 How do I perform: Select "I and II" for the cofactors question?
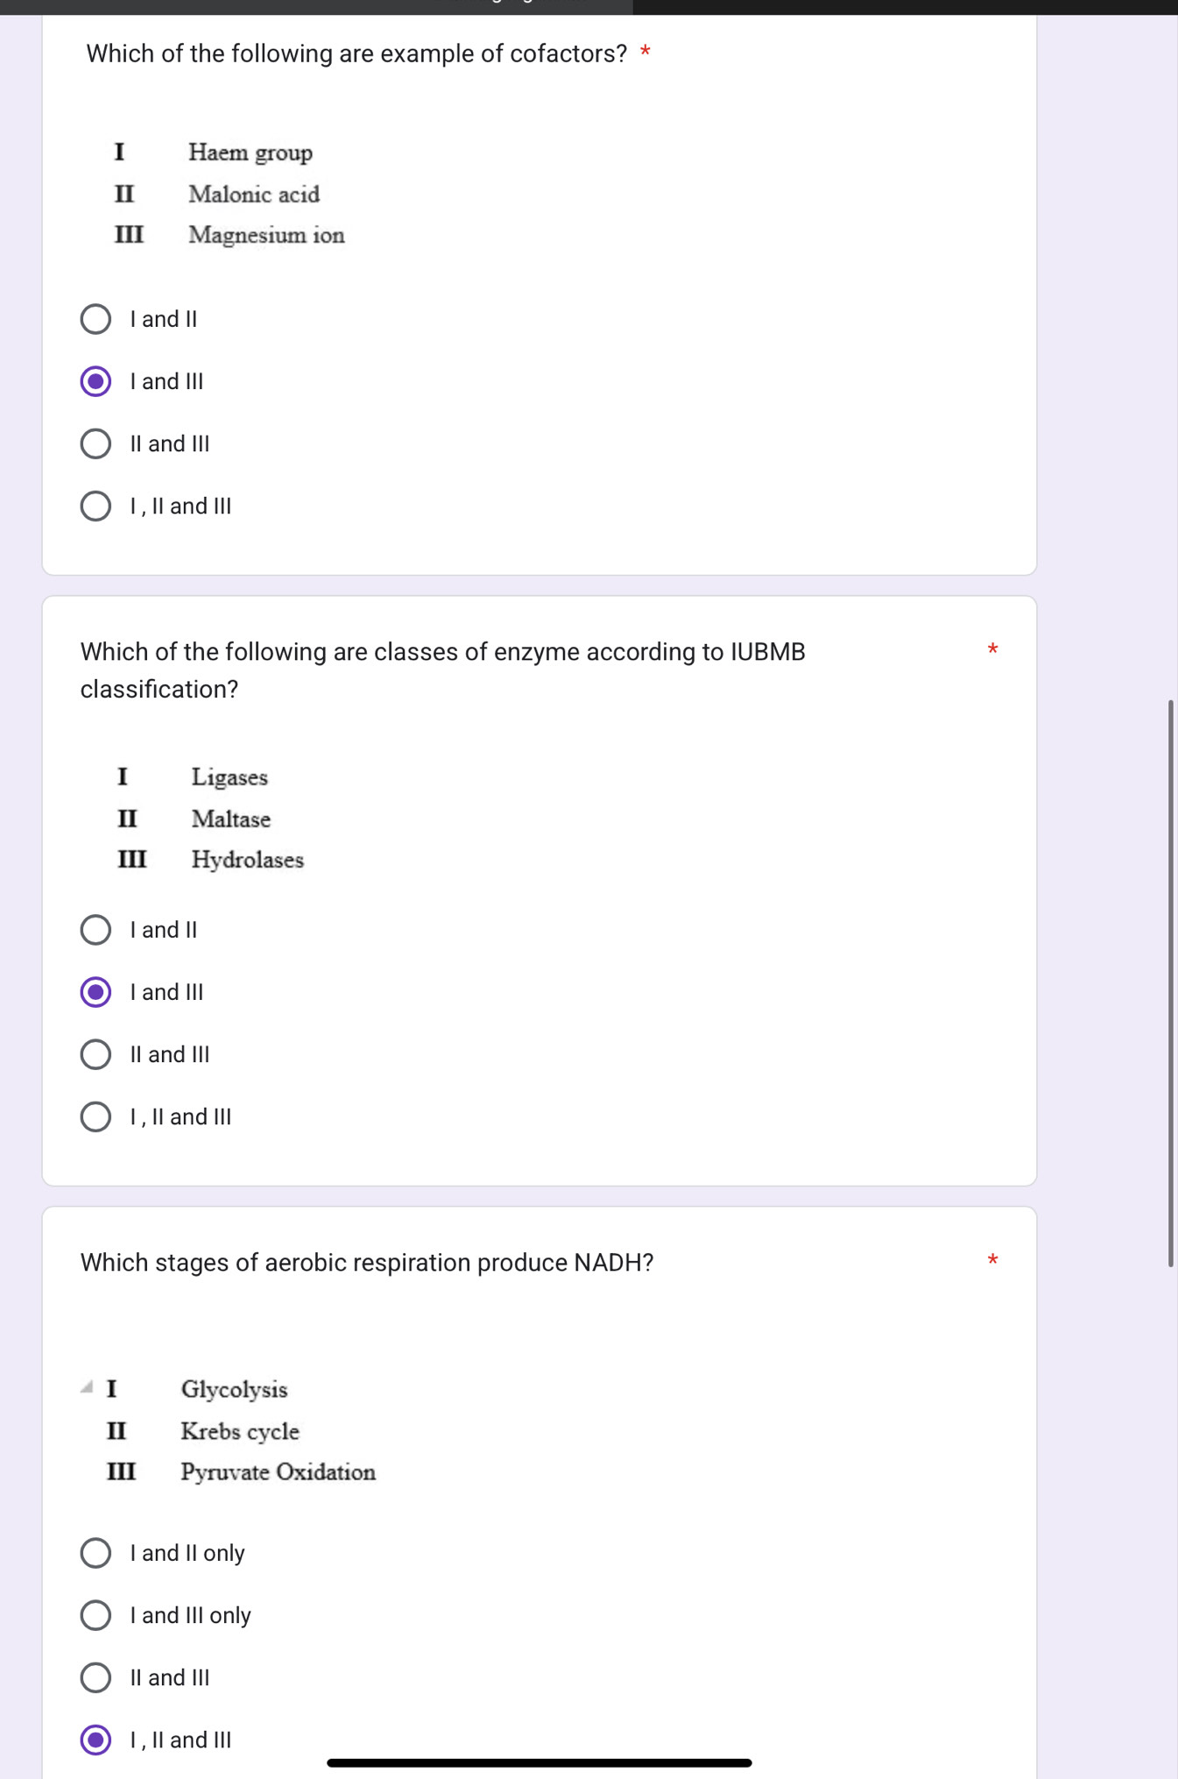click(96, 318)
